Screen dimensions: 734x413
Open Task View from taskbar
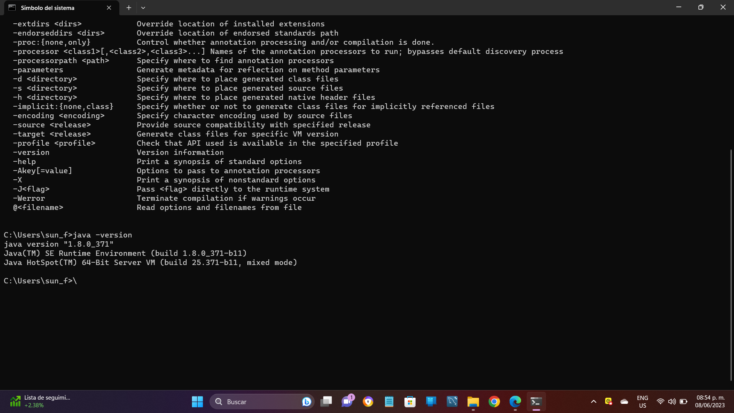tap(326, 402)
